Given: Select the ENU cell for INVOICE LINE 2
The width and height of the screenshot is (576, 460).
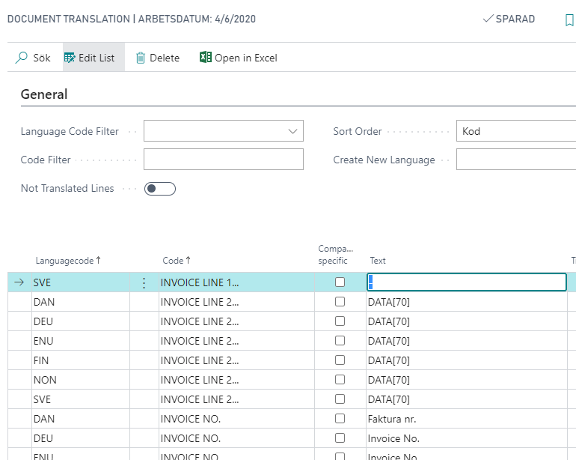Looking at the screenshot, I should click(81, 341).
